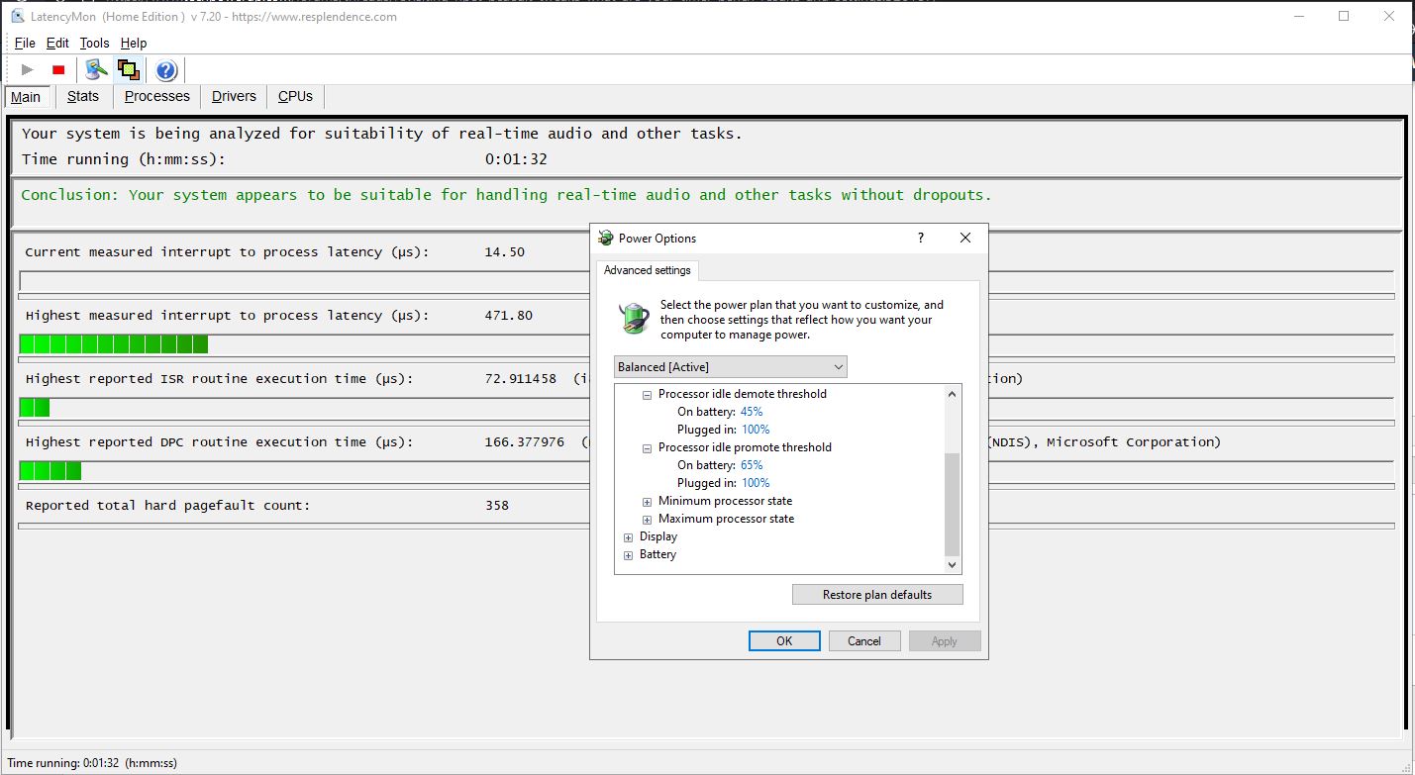Click the 166.377976 DPC time value
The height and width of the screenshot is (775, 1415).
point(524,442)
